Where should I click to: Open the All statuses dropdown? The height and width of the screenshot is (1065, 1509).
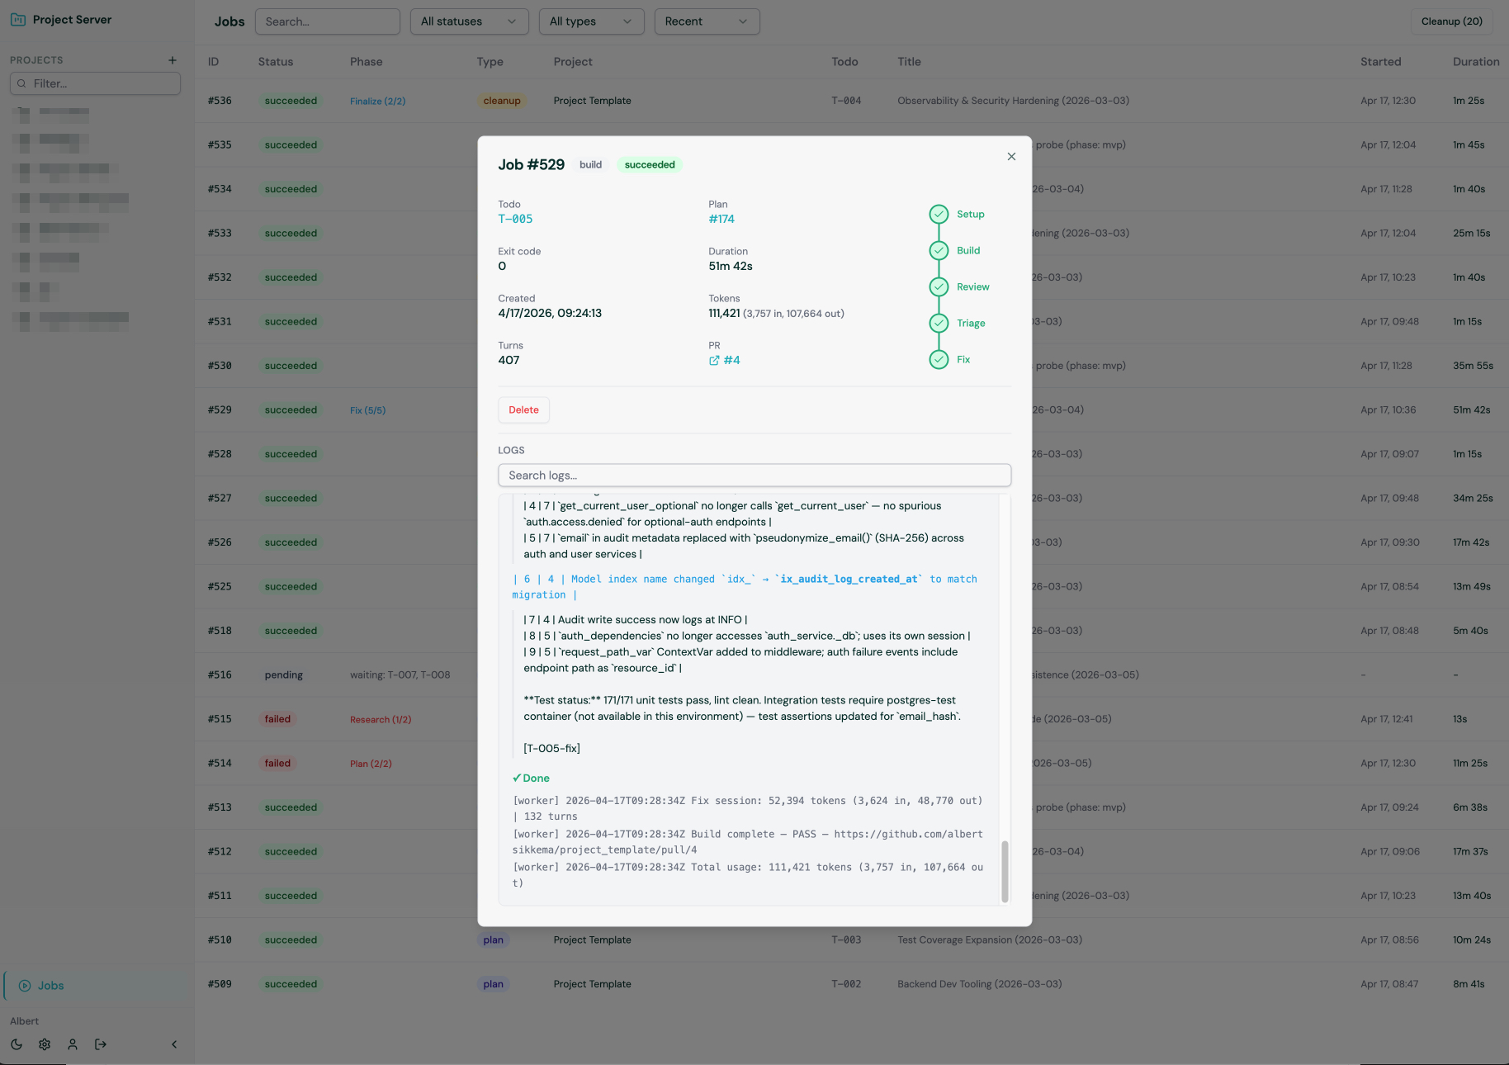469,21
